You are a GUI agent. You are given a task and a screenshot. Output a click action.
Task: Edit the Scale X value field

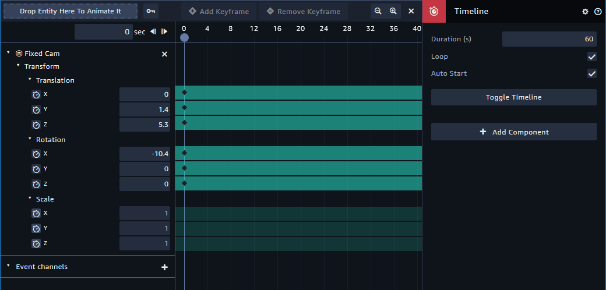[145, 214]
